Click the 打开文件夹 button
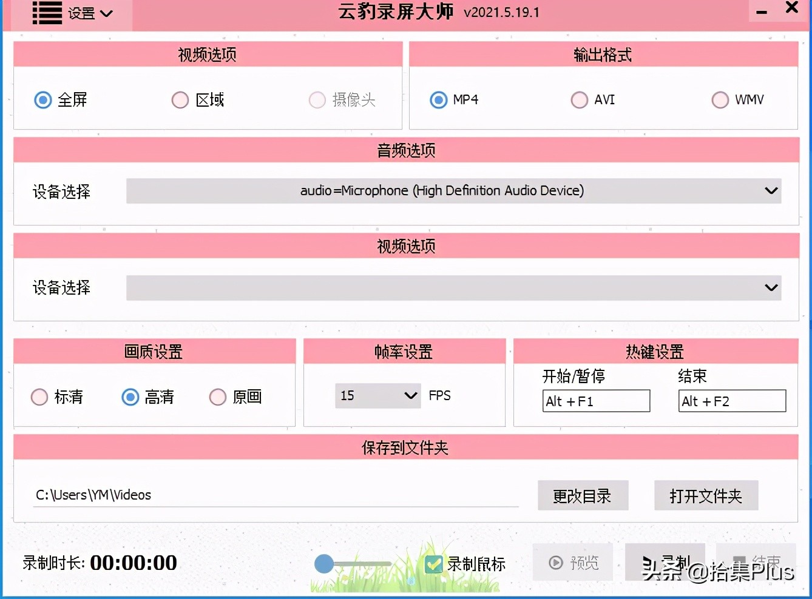Screen dimensions: 812x599 [706, 496]
